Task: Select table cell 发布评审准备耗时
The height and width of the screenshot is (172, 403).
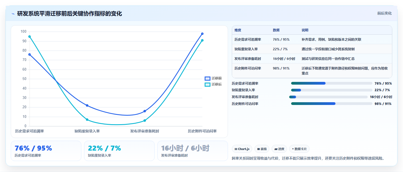Action: (248, 59)
